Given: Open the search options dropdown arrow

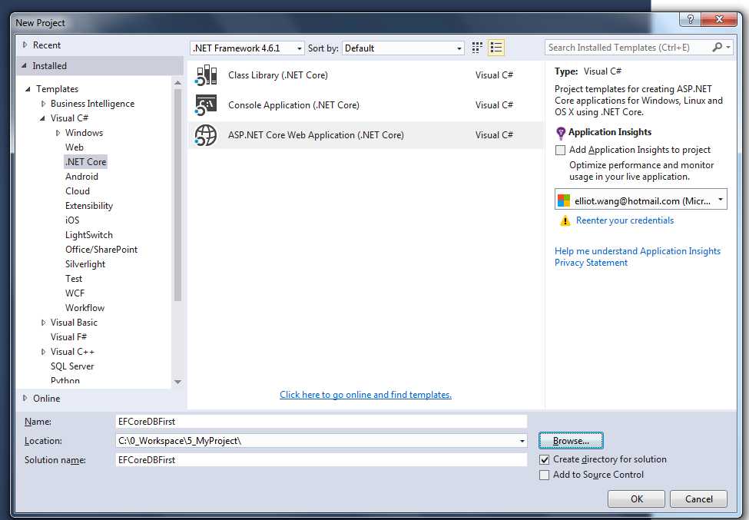Looking at the screenshot, I should 728,48.
